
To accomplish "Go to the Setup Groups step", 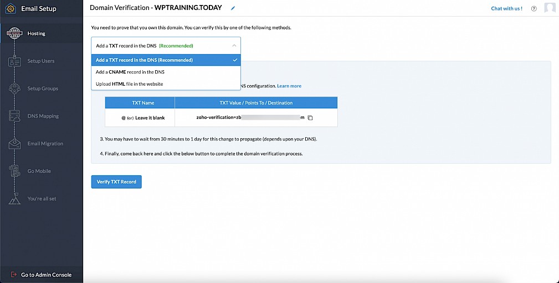I will tap(42, 88).
